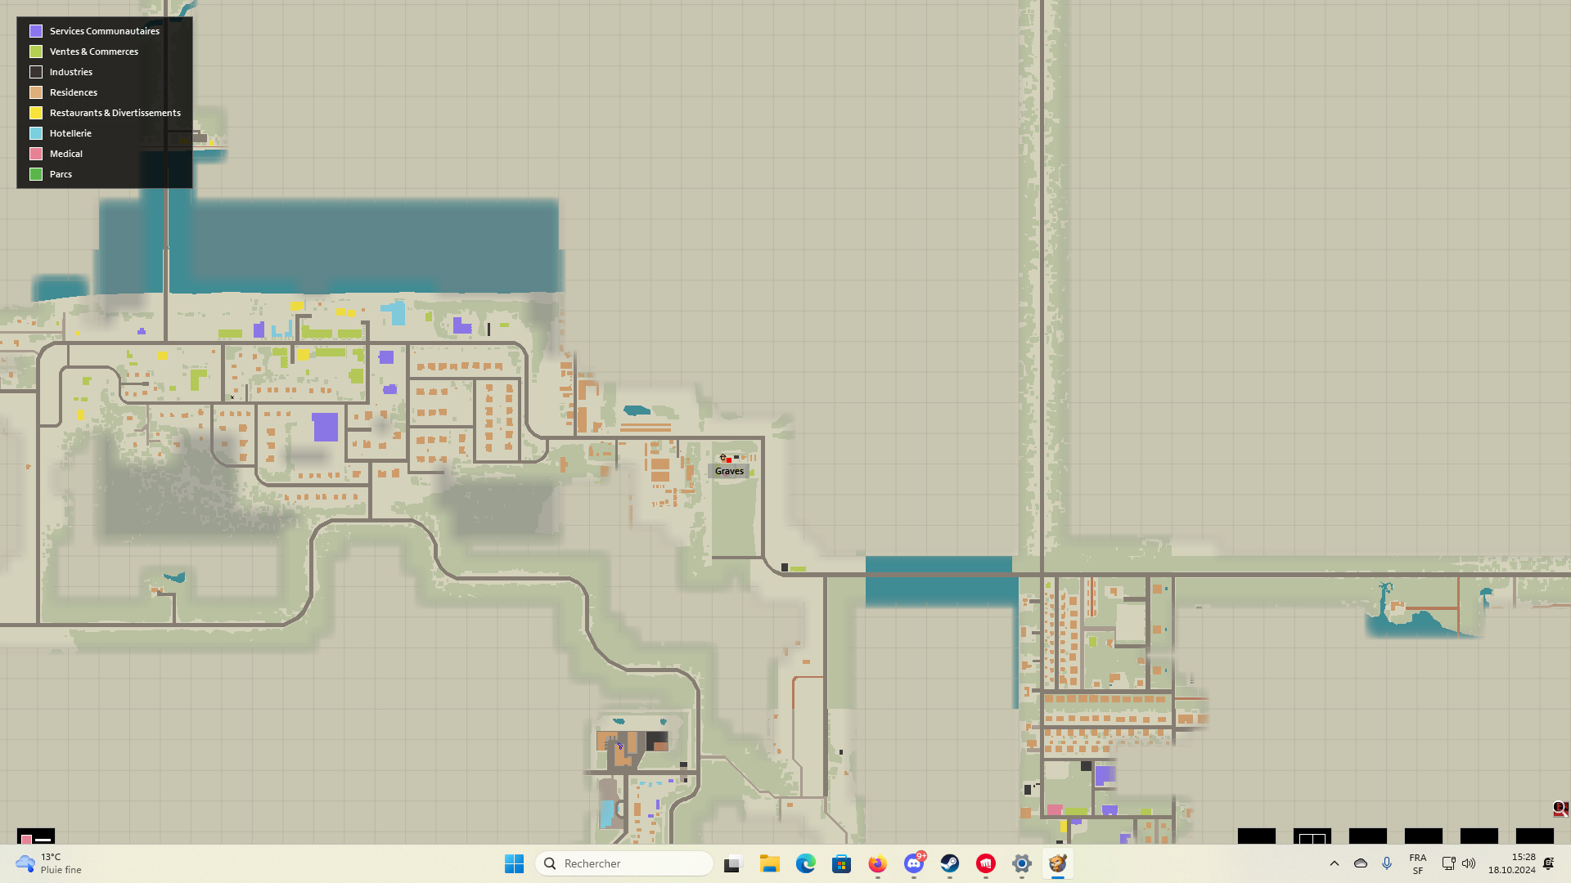The width and height of the screenshot is (1571, 883).
Task: Select the "Medical" legend label
Action: [x=66, y=154]
